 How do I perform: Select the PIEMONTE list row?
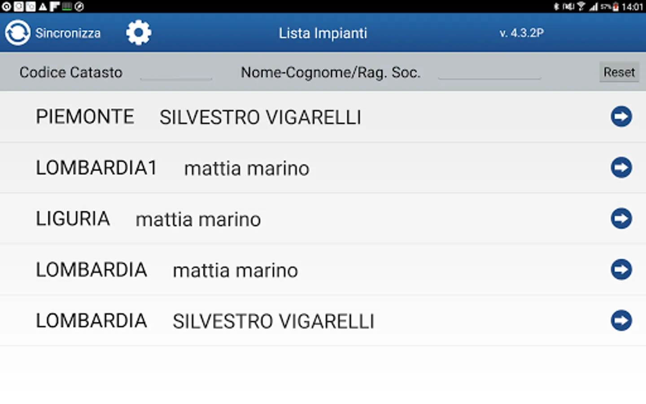85,117
